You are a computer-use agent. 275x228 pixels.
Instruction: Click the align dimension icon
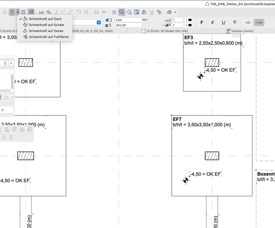pos(96,12)
